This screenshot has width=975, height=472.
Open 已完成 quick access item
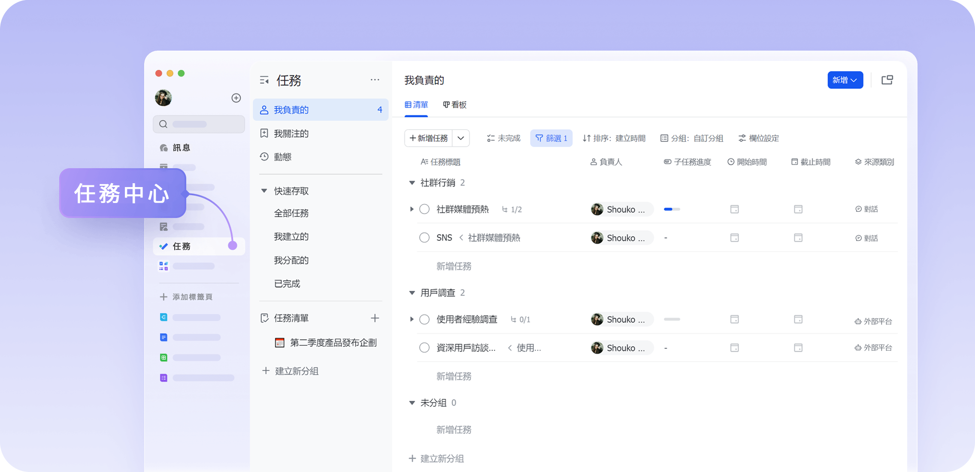click(287, 284)
